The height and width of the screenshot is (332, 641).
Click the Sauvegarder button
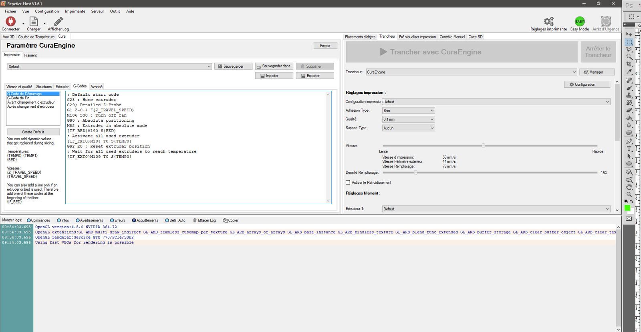click(233, 66)
